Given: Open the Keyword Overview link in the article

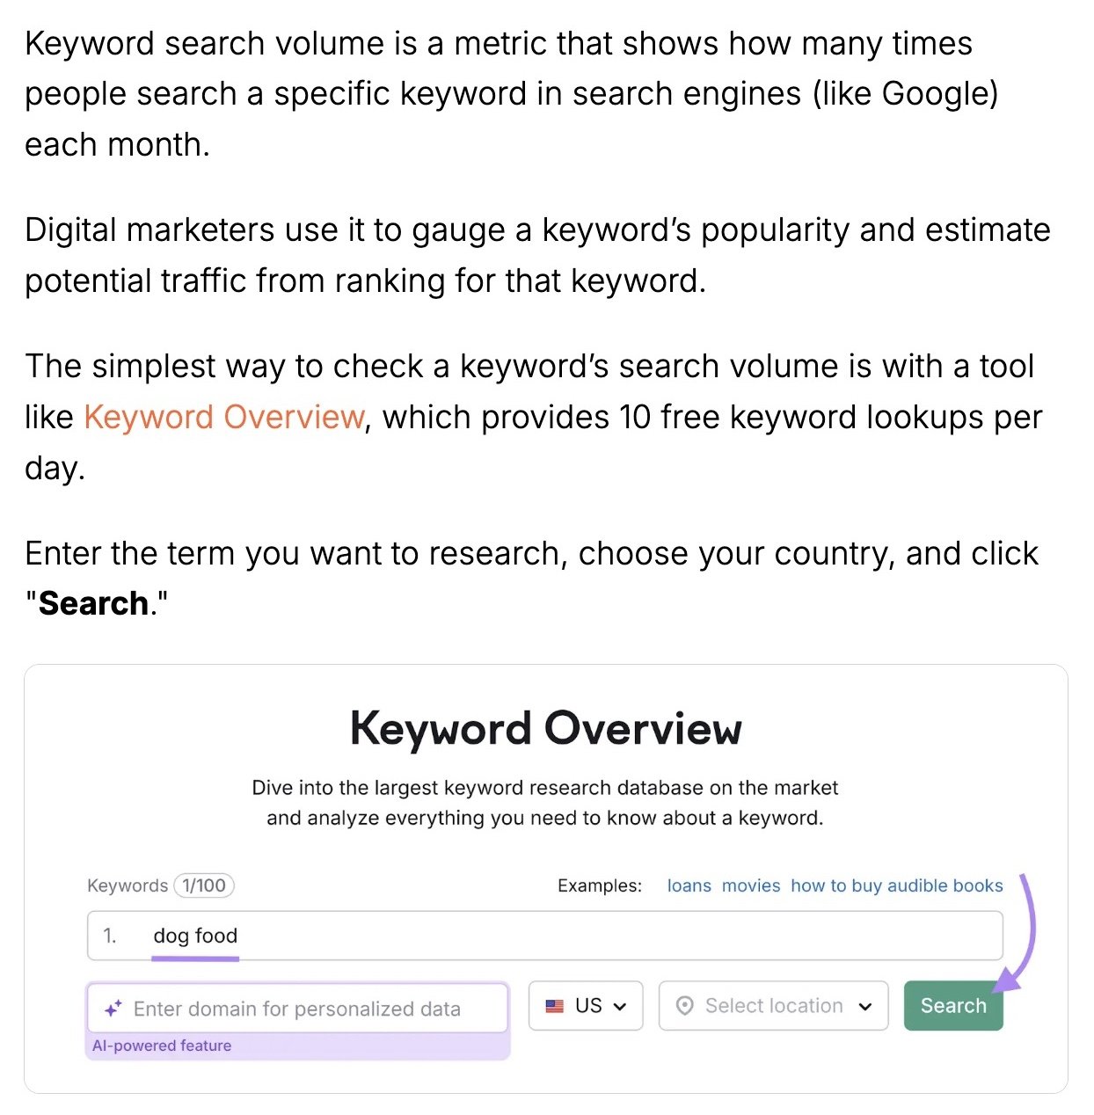Looking at the screenshot, I should [x=224, y=416].
